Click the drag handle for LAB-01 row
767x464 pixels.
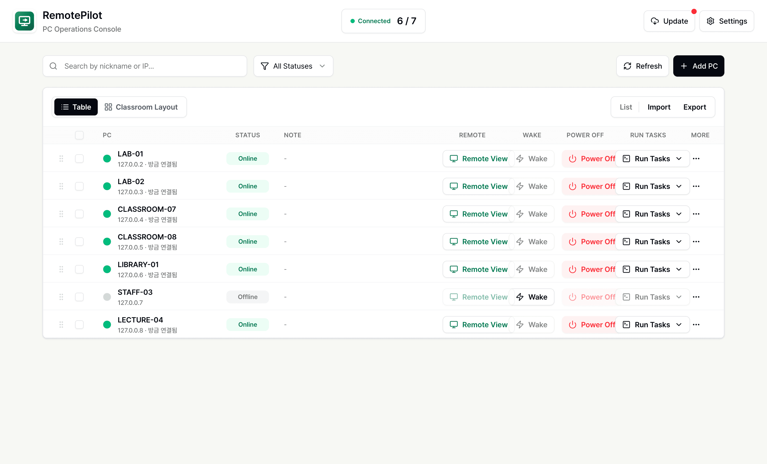tap(61, 159)
